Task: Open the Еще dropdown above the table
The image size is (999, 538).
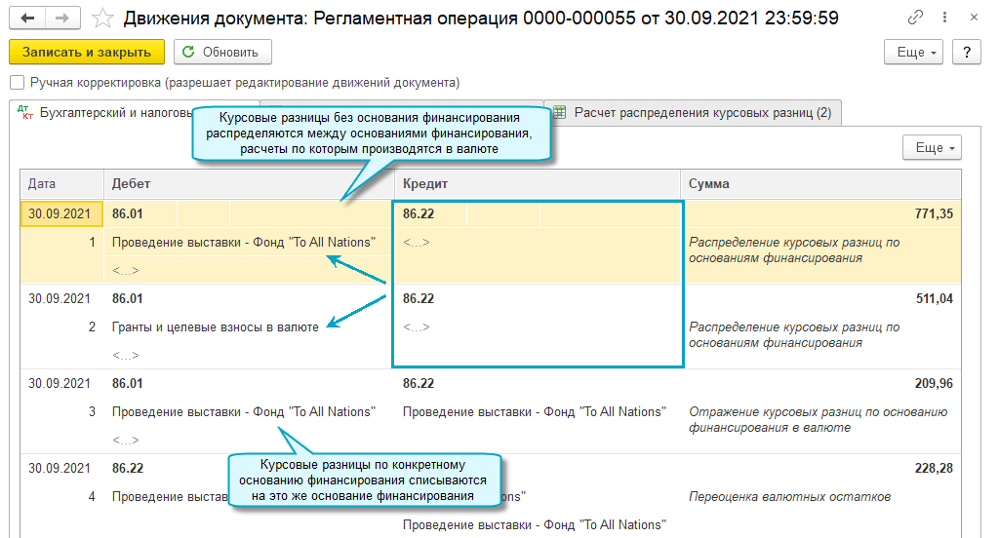Action: pos(932,148)
